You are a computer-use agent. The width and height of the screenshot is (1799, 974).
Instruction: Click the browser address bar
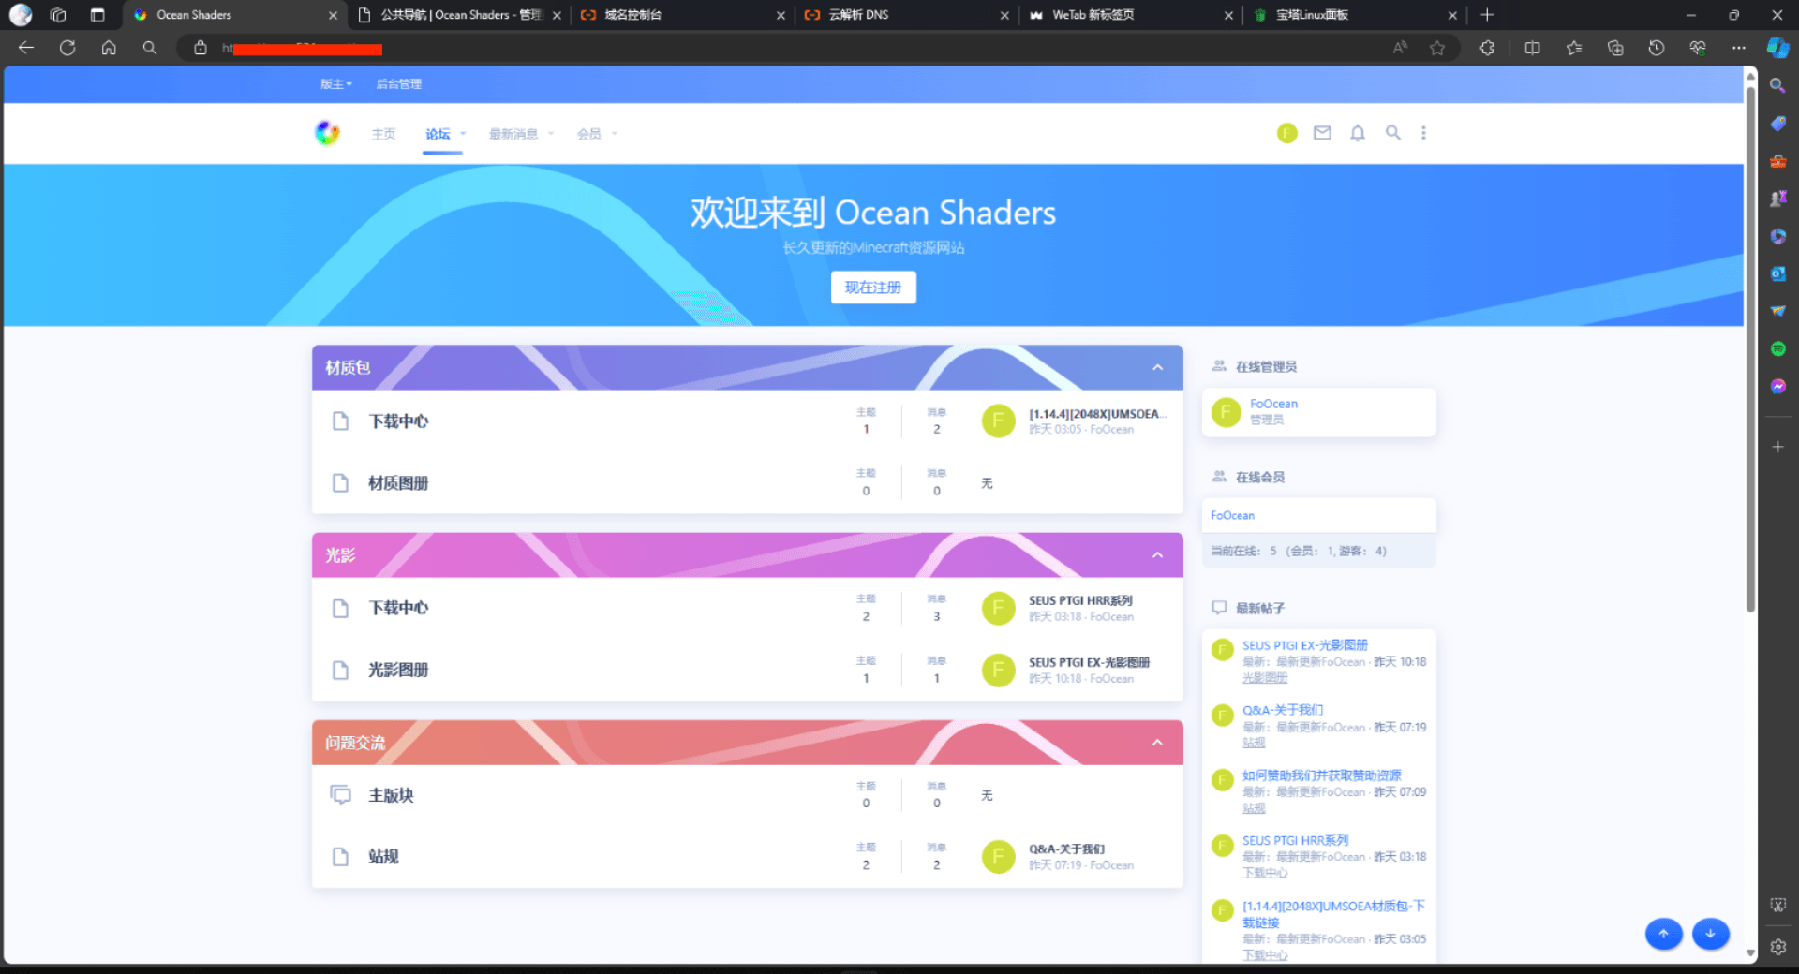750,48
